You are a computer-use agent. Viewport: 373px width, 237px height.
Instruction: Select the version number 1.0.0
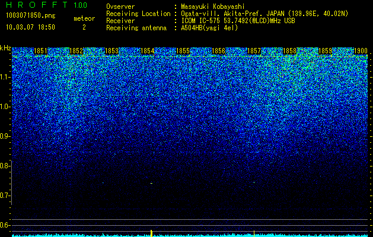tap(81, 5)
